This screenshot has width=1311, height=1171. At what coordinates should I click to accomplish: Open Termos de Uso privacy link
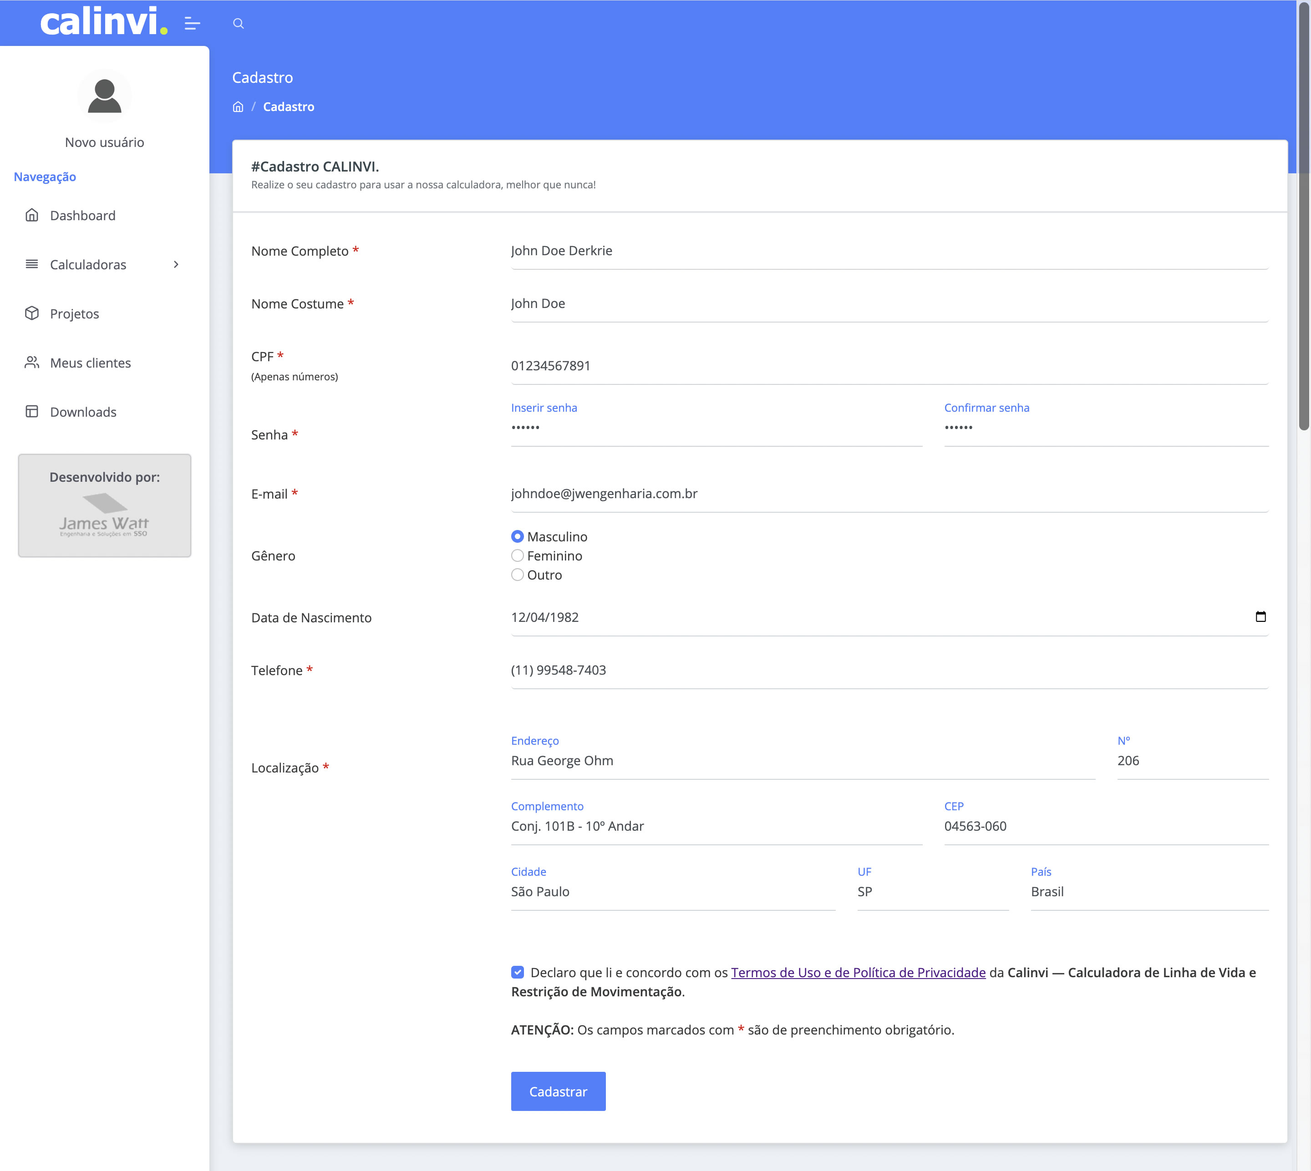(858, 972)
